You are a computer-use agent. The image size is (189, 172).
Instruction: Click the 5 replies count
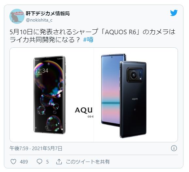tap(47, 162)
